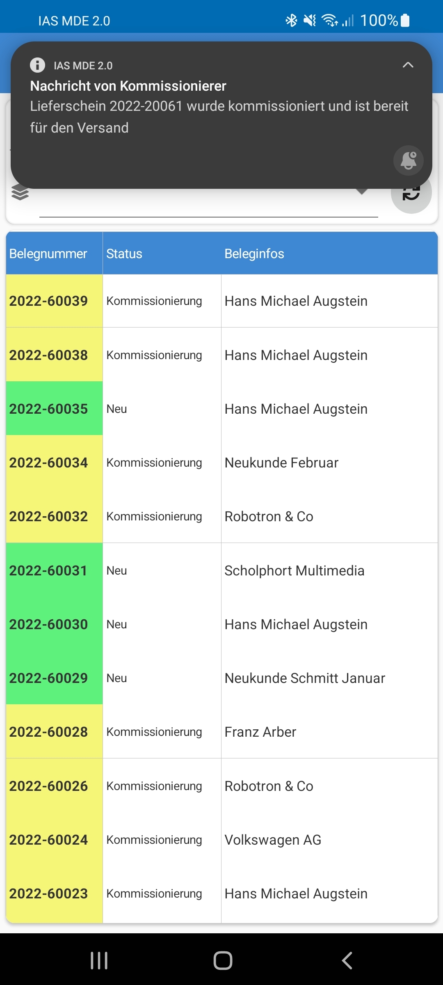Tap the layers stack icon
443x985 pixels.
[x=20, y=192]
